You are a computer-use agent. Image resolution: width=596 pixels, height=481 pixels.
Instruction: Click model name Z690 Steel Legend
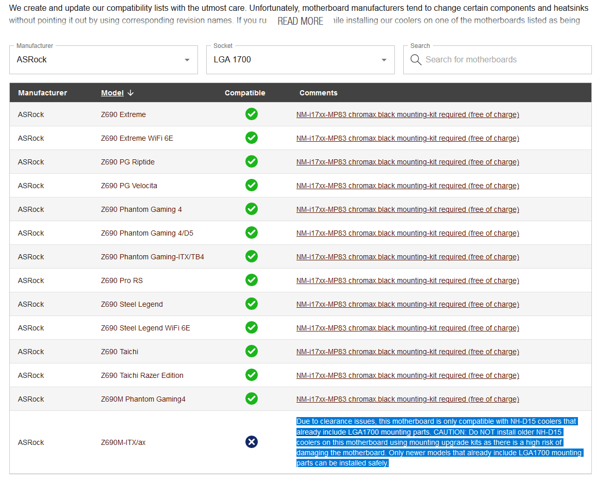[x=131, y=304]
